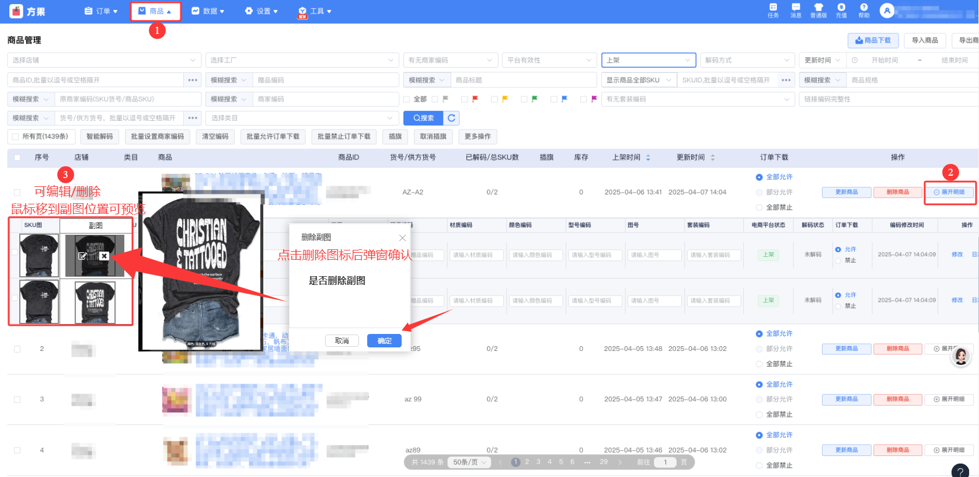Viewport: 979px width, 477px height.
Task: Open the 解码方式 dropdown
Action: coord(747,60)
